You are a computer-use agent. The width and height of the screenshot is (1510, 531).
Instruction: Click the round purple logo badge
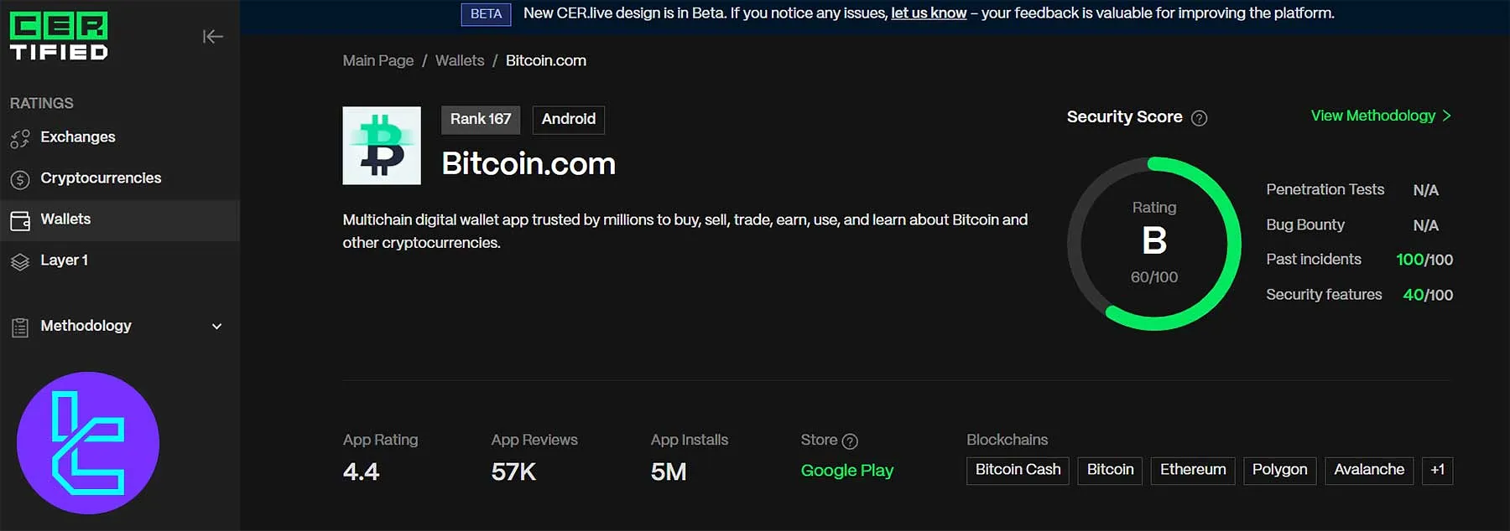point(88,442)
